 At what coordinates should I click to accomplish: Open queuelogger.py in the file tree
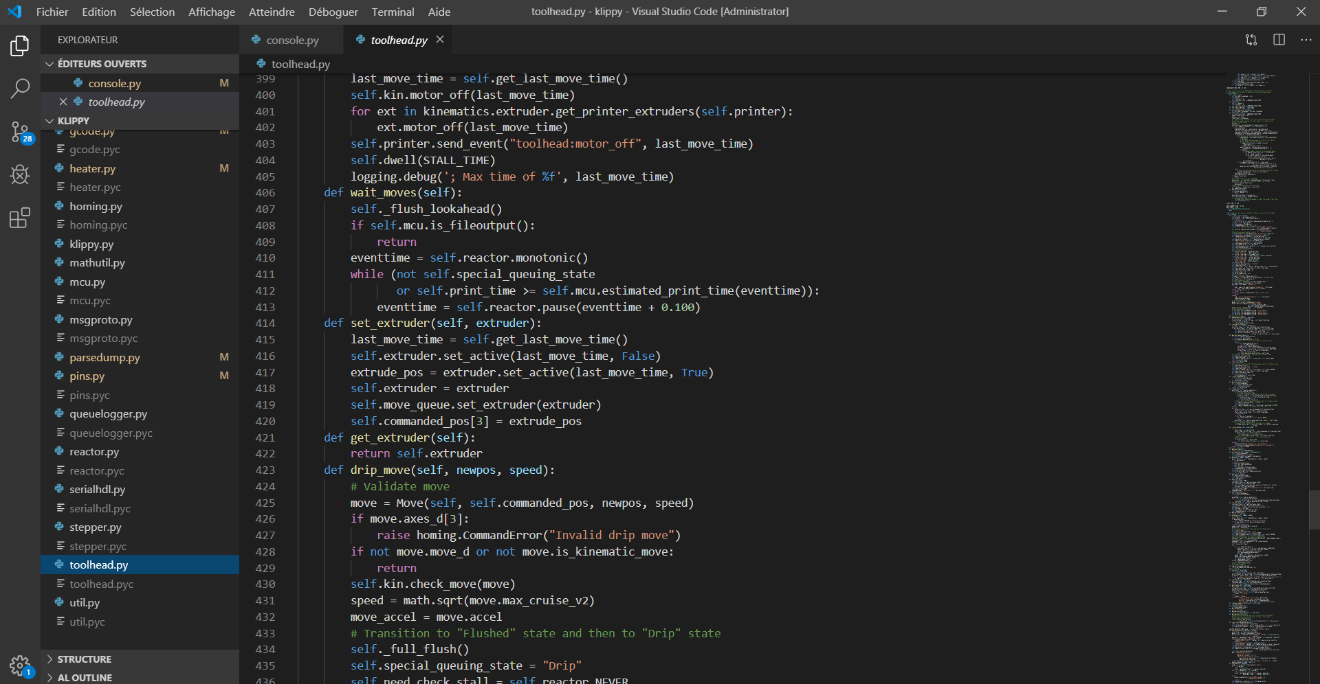pos(140,414)
